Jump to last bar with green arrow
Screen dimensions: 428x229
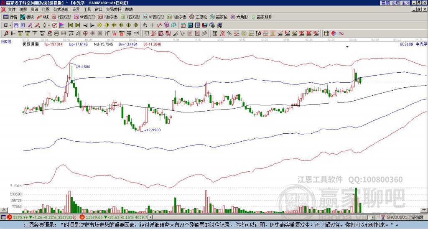click(x=78, y=25)
